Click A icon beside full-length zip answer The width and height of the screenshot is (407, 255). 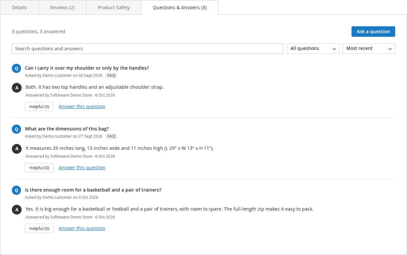tap(17, 209)
